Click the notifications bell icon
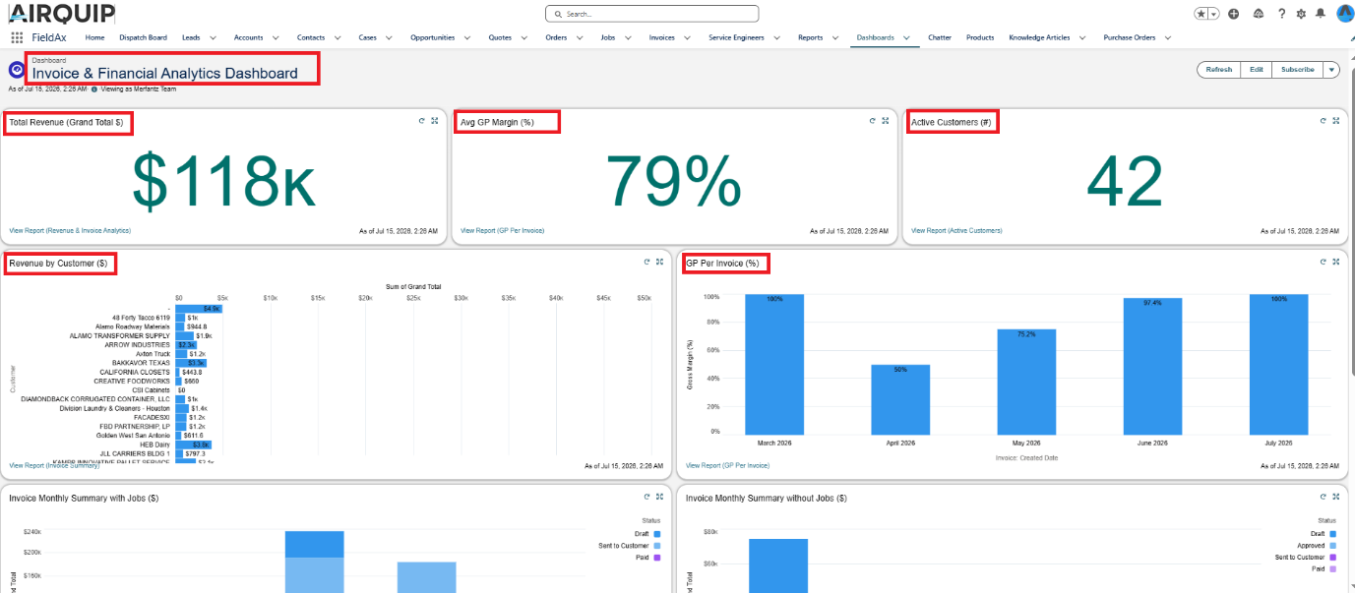Image resolution: width=1355 pixels, height=593 pixels. [1320, 14]
